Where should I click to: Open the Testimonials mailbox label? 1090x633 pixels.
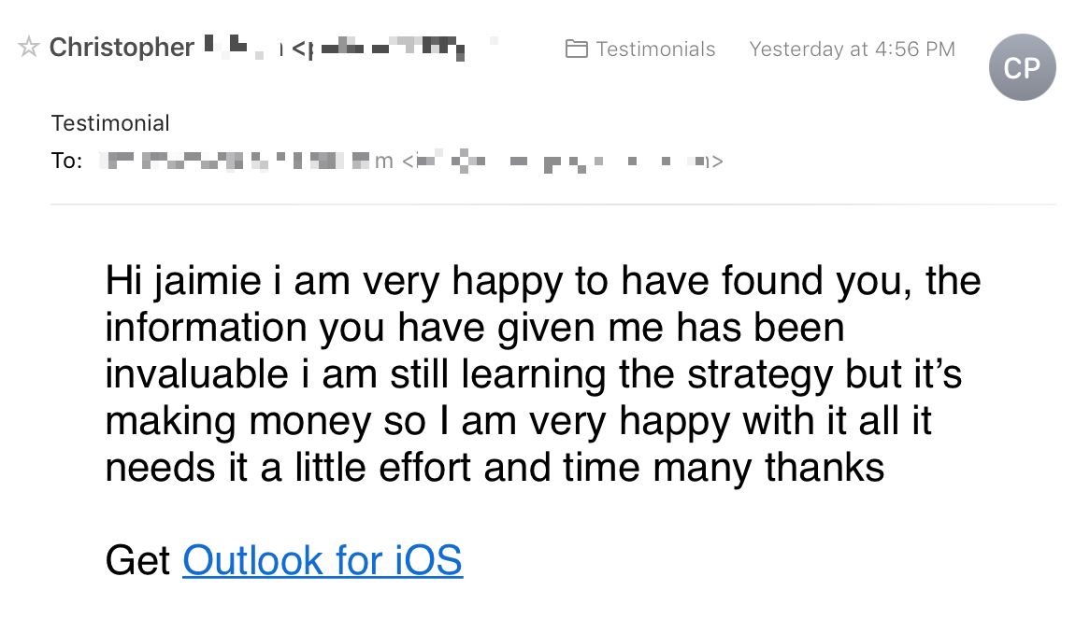coord(655,49)
